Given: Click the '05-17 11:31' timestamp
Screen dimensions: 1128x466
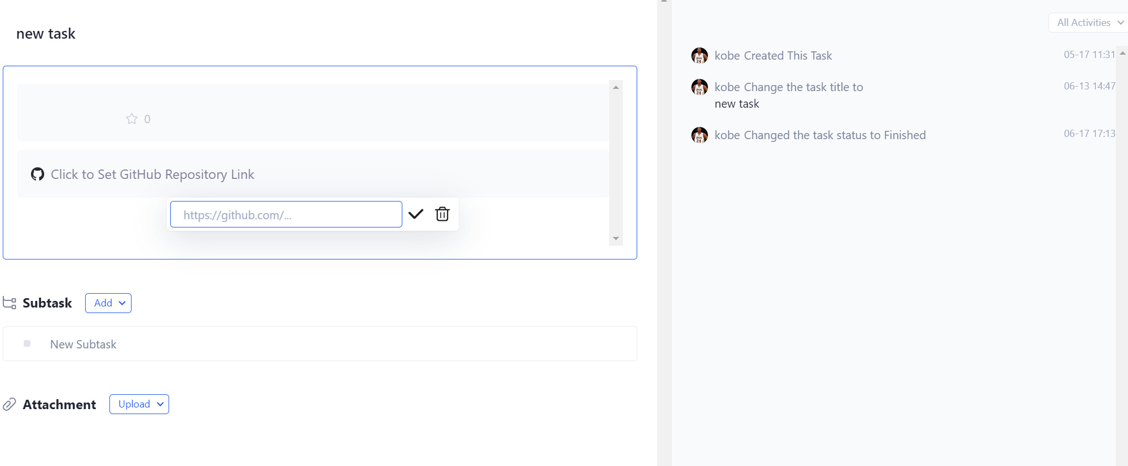Looking at the screenshot, I should point(1089,55).
